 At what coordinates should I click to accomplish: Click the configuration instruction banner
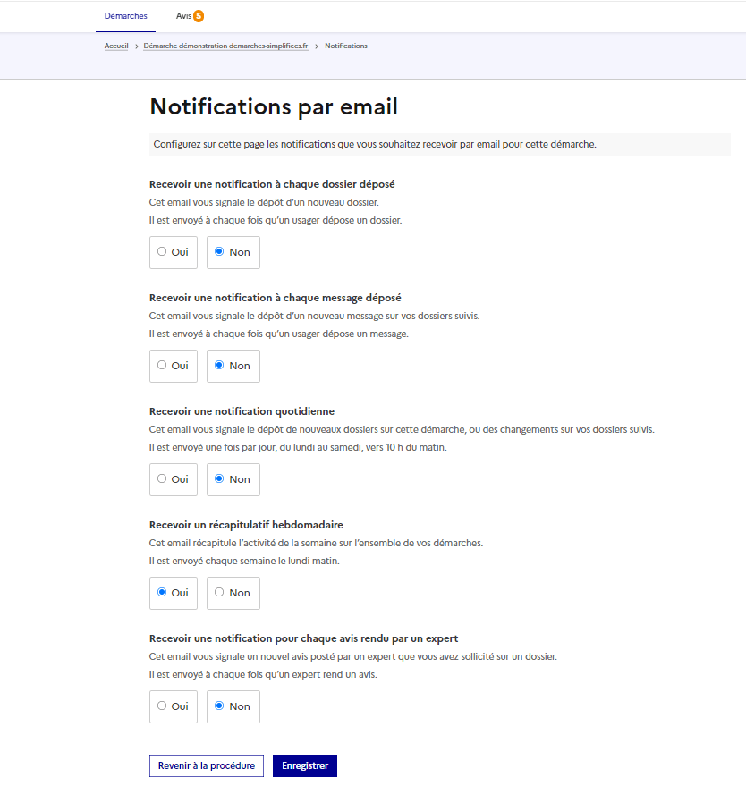pyautogui.click(x=439, y=144)
